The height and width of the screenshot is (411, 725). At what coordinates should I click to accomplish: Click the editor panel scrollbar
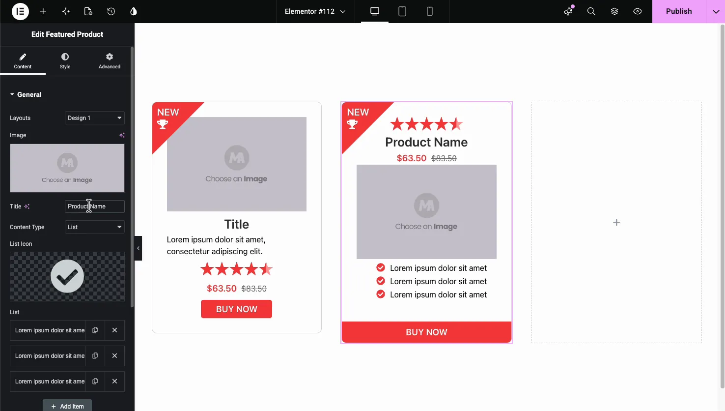pyautogui.click(x=132, y=177)
